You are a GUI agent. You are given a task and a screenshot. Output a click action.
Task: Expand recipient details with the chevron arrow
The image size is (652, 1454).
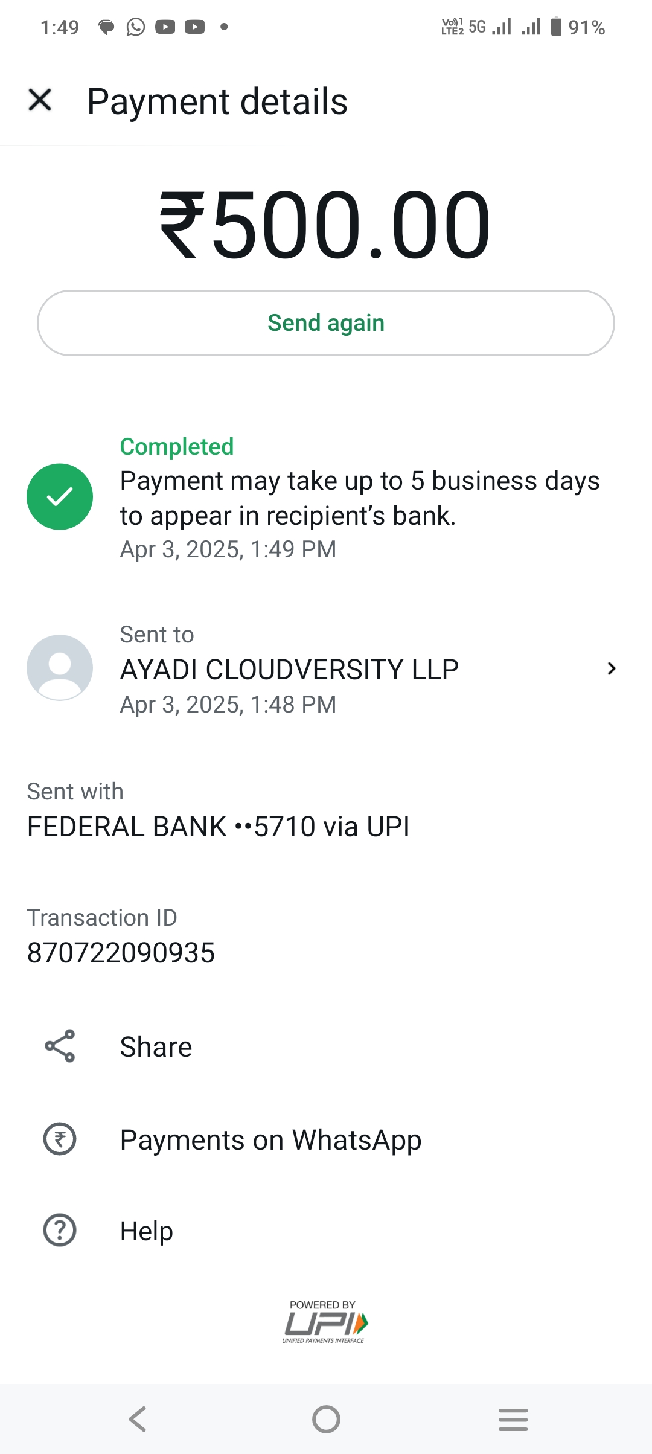[x=611, y=668]
